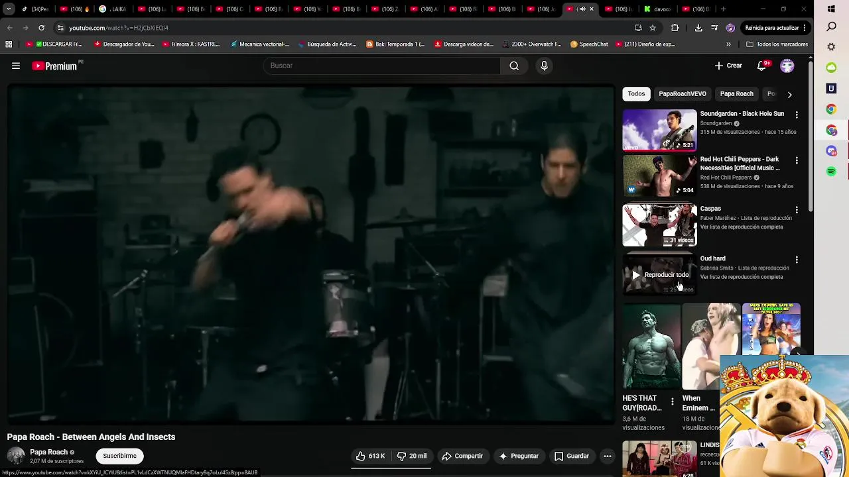Open the YouTube hamburger guide menu

coord(16,66)
